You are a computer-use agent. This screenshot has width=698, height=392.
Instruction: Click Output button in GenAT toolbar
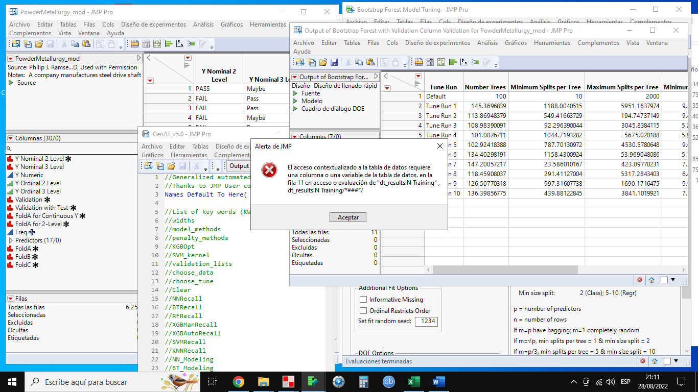coord(239,165)
